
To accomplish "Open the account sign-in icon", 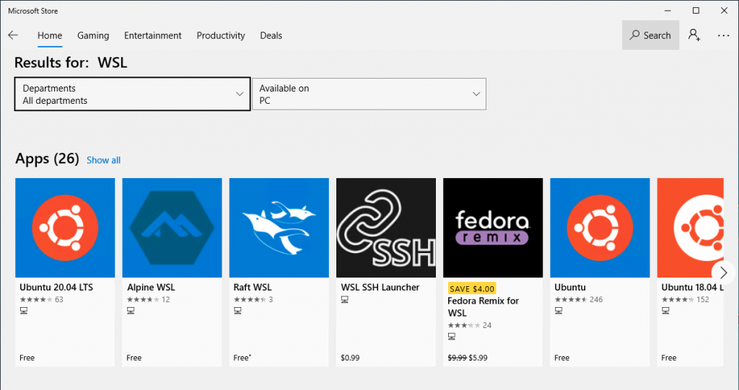I will pos(694,35).
